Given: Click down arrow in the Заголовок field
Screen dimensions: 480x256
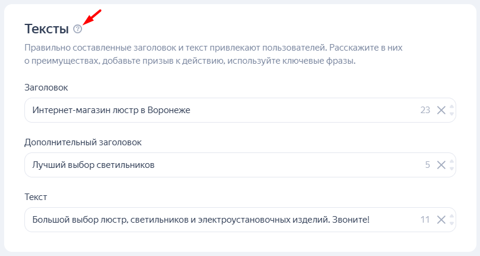Looking at the screenshot, I should tap(452, 114).
